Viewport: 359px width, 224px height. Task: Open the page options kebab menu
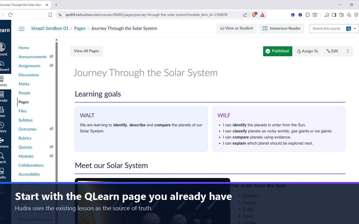[x=348, y=51]
